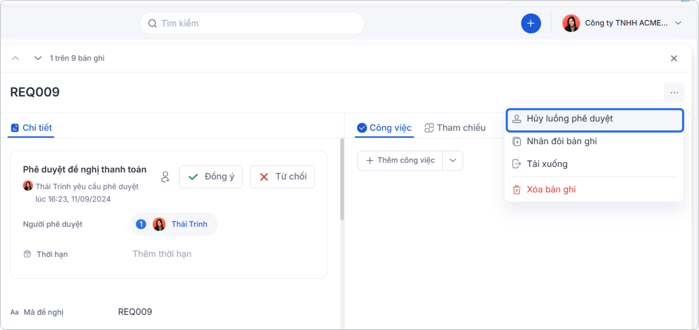Click the REQ009 record title
699x330 pixels.
coord(35,92)
